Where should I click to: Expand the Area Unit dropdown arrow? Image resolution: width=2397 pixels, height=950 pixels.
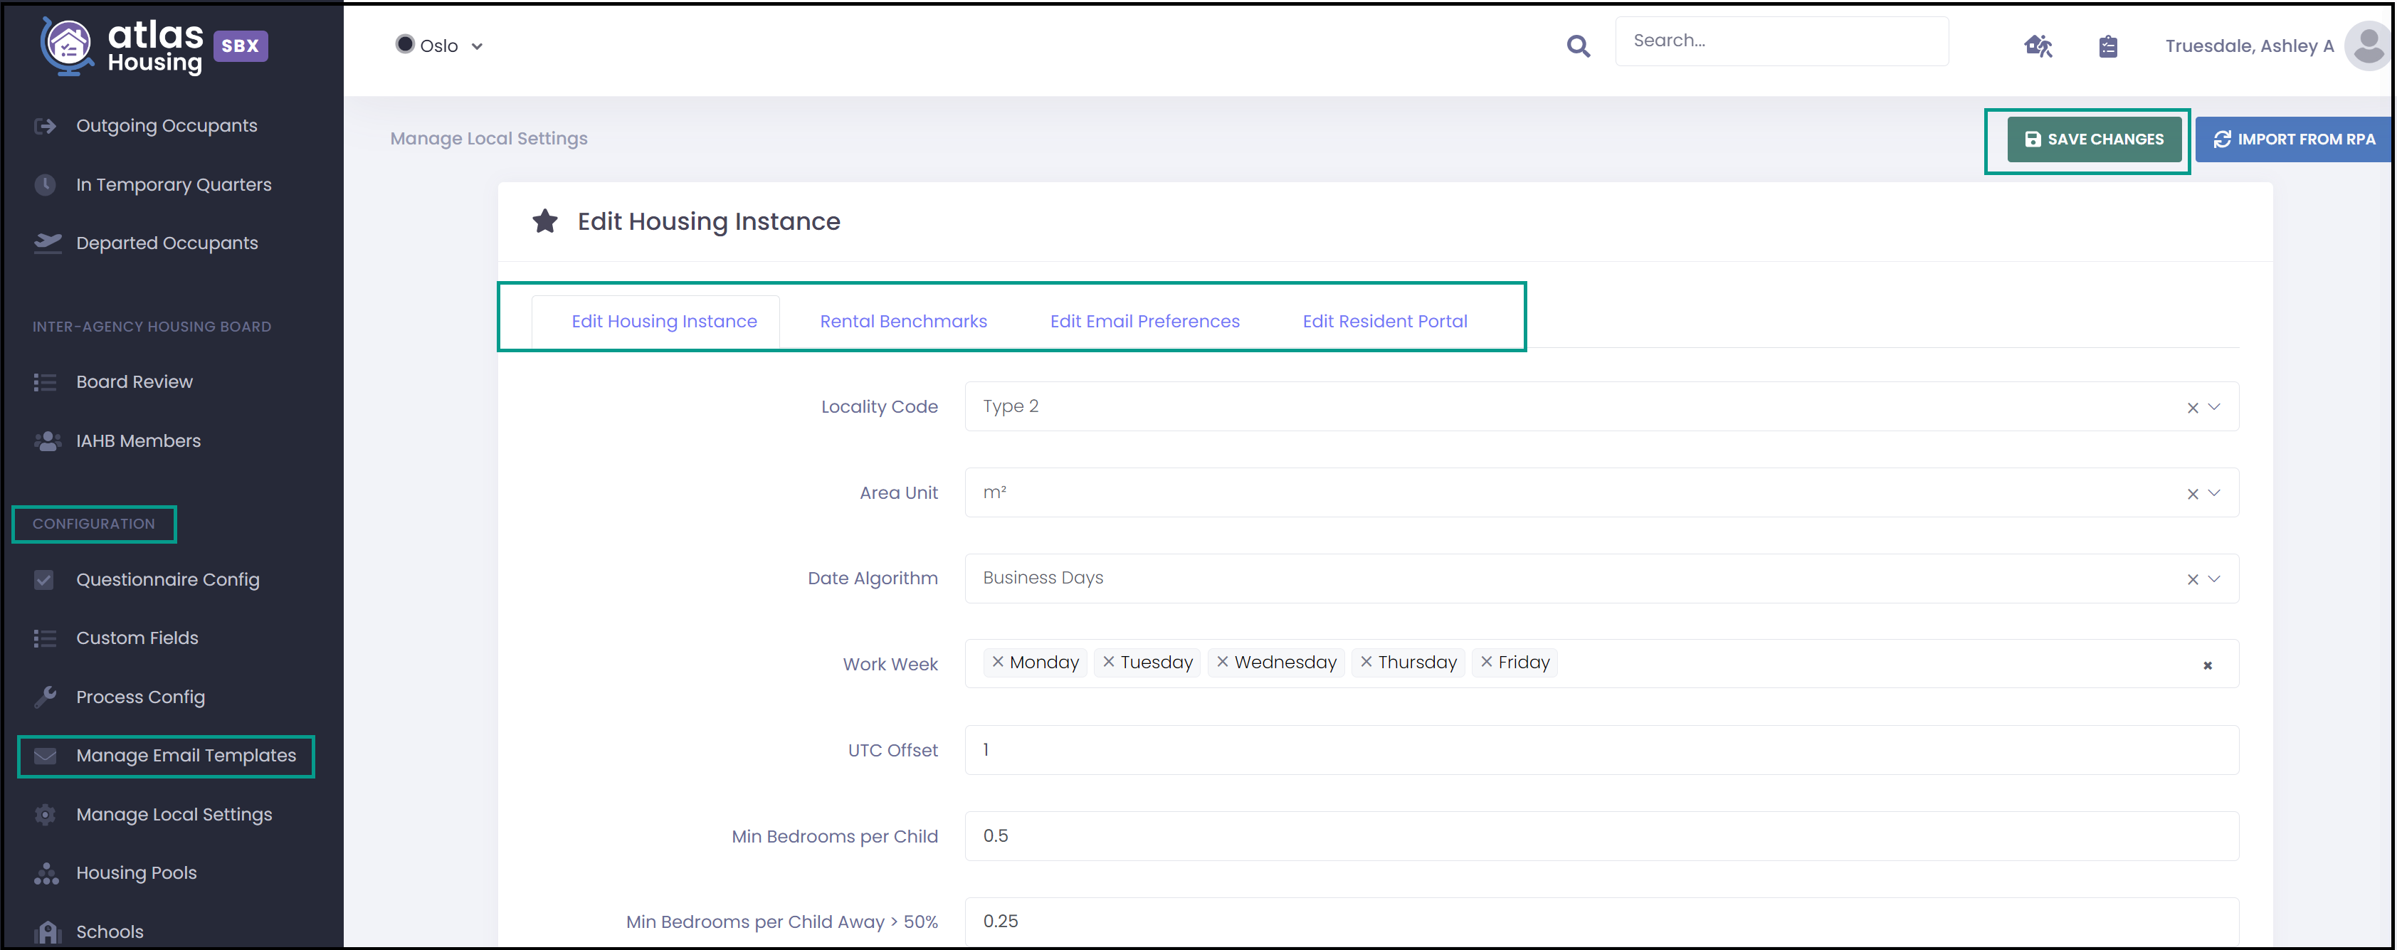(x=2213, y=493)
